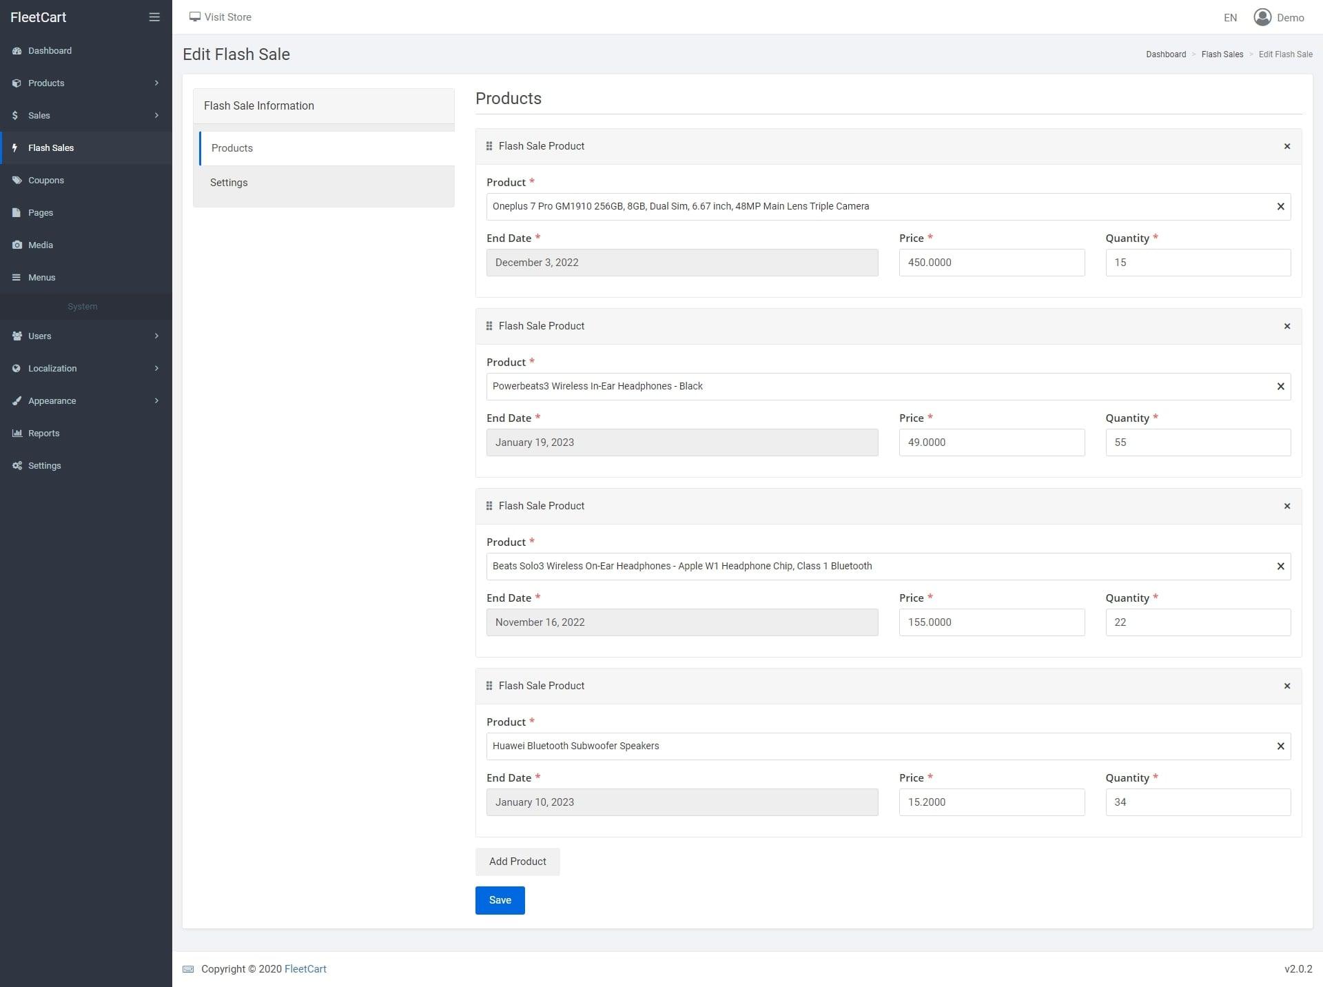Open the EN language menu
1323x987 pixels.
pyautogui.click(x=1230, y=17)
